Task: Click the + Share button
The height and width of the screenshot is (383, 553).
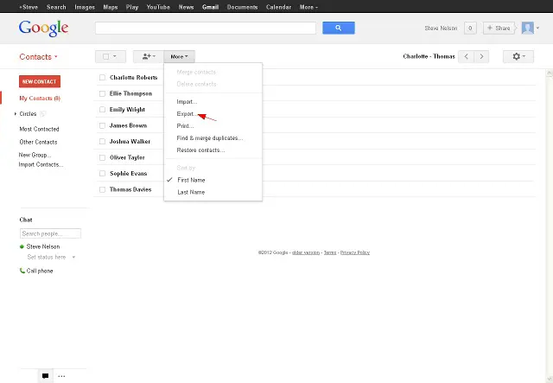Action: coord(499,28)
